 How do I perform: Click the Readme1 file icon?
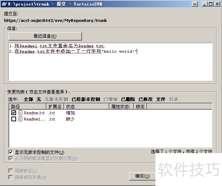[20, 119]
